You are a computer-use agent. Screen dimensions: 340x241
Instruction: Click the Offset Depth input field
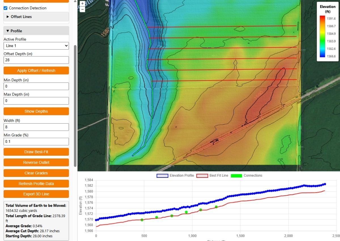point(36,60)
